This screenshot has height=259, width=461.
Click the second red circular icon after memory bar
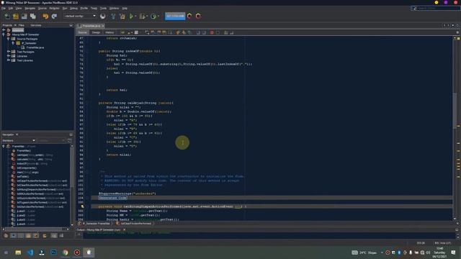[x=199, y=16]
